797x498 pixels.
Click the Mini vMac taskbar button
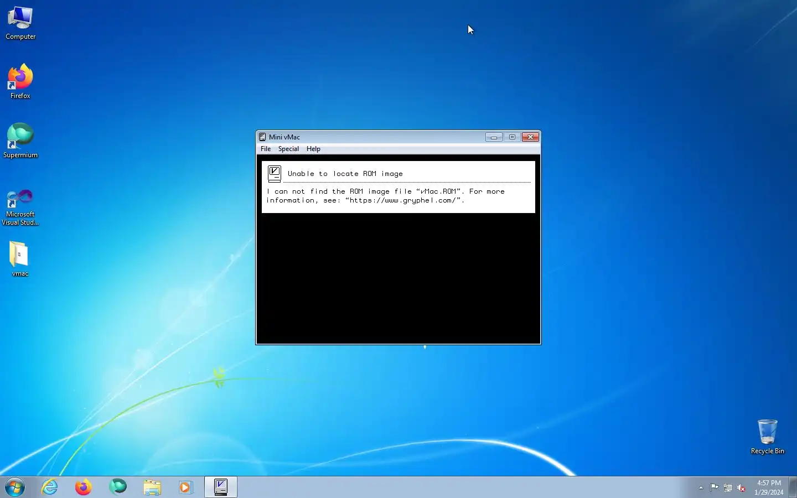pyautogui.click(x=221, y=487)
